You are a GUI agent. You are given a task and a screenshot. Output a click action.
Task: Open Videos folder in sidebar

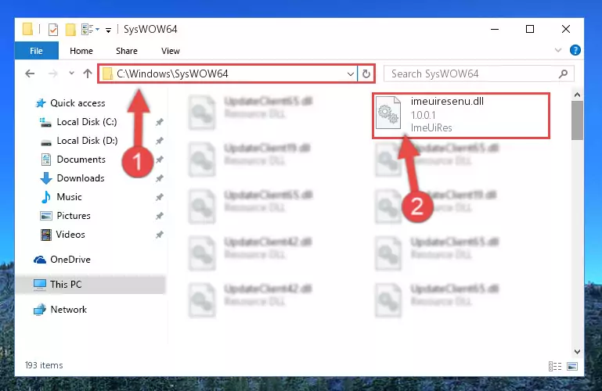tap(70, 235)
